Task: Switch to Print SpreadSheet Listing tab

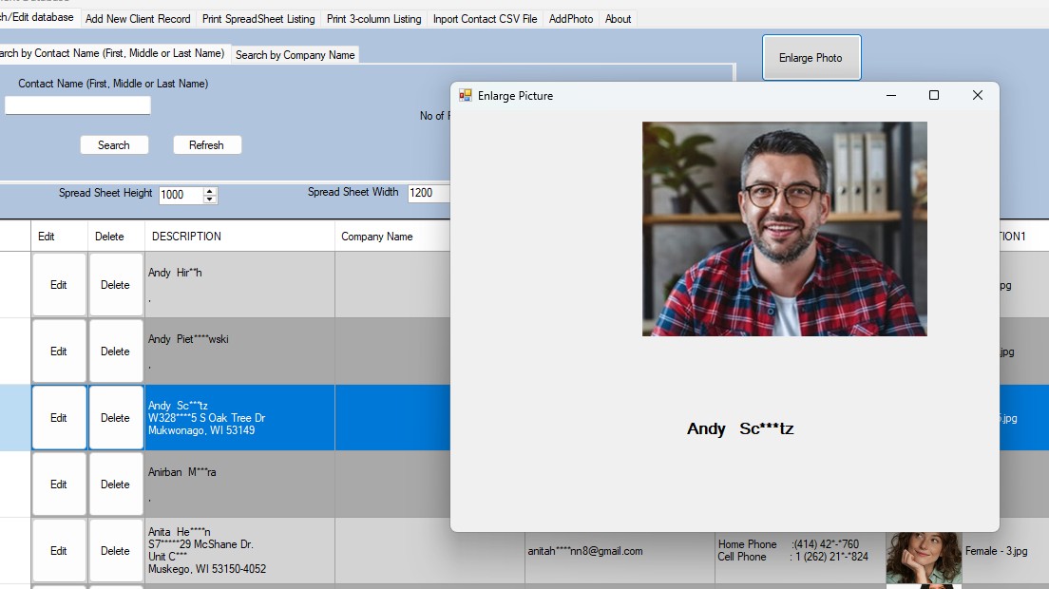Action: 258,19
